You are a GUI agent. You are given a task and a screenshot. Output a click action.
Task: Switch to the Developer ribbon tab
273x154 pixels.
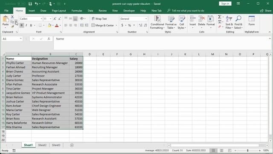[x=129, y=11]
